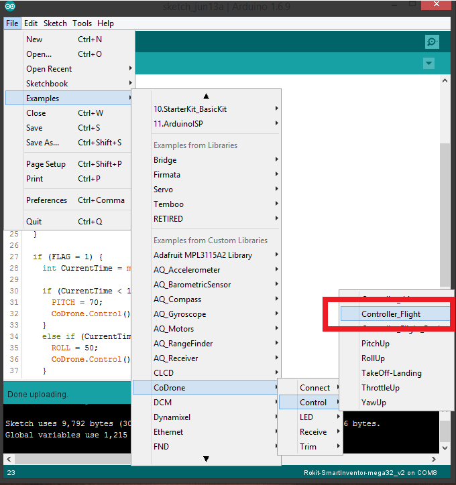456x485 pixels.
Task: Choose Quit from the File menu
Action: tap(34, 222)
